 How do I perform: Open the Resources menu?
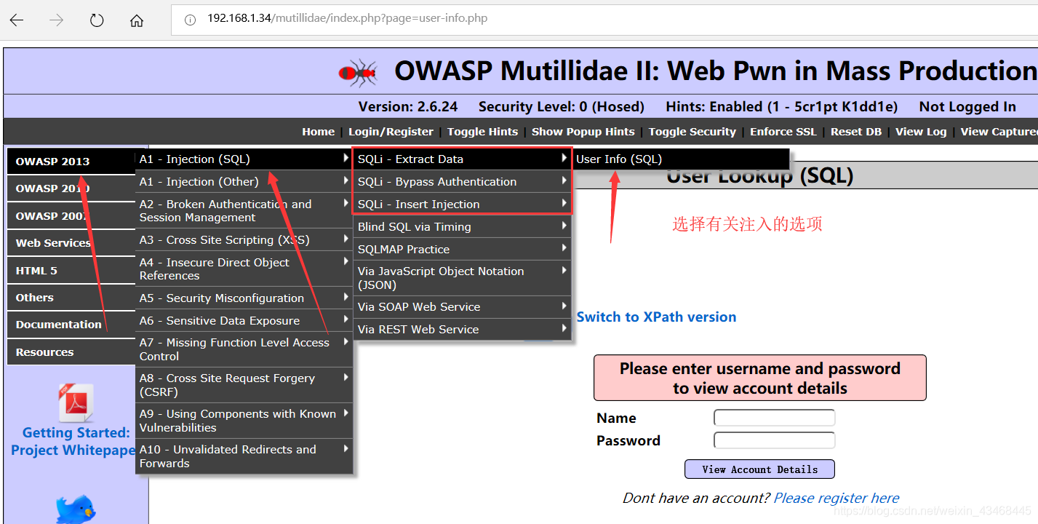pyautogui.click(x=71, y=352)
